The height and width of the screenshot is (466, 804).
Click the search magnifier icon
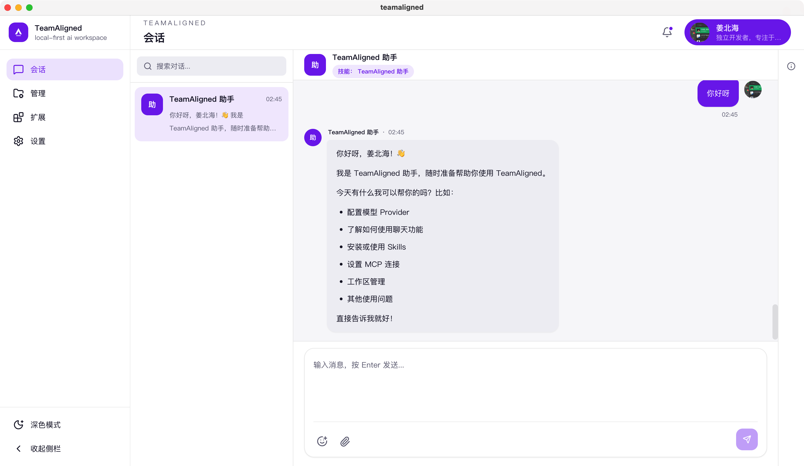coord(147,66)
